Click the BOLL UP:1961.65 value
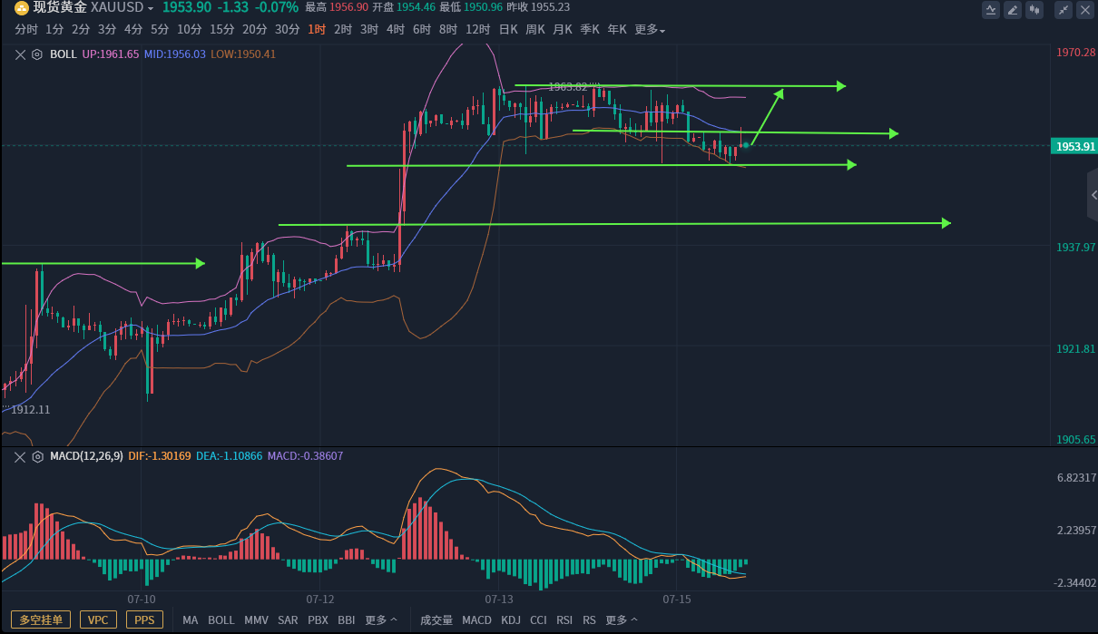Viewport: 1098px width, 634px height. coord(111,54)
